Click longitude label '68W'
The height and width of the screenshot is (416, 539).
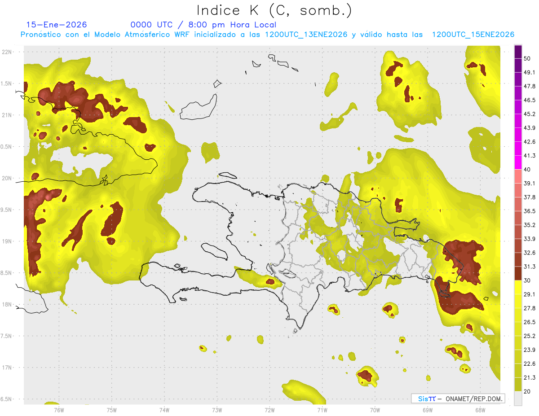[x=480, y=410]
